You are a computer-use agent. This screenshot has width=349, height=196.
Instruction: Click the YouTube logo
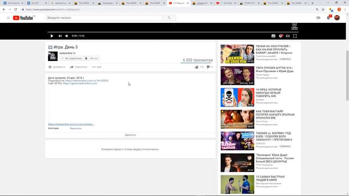coord(23,18)
